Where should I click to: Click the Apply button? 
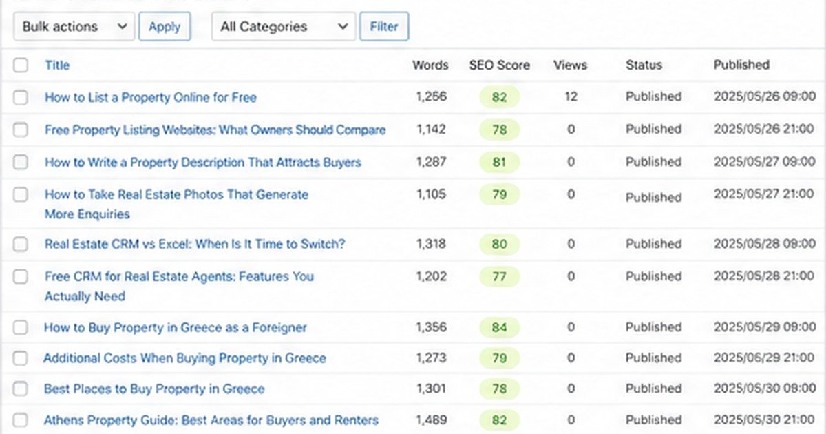coord(165,27)
